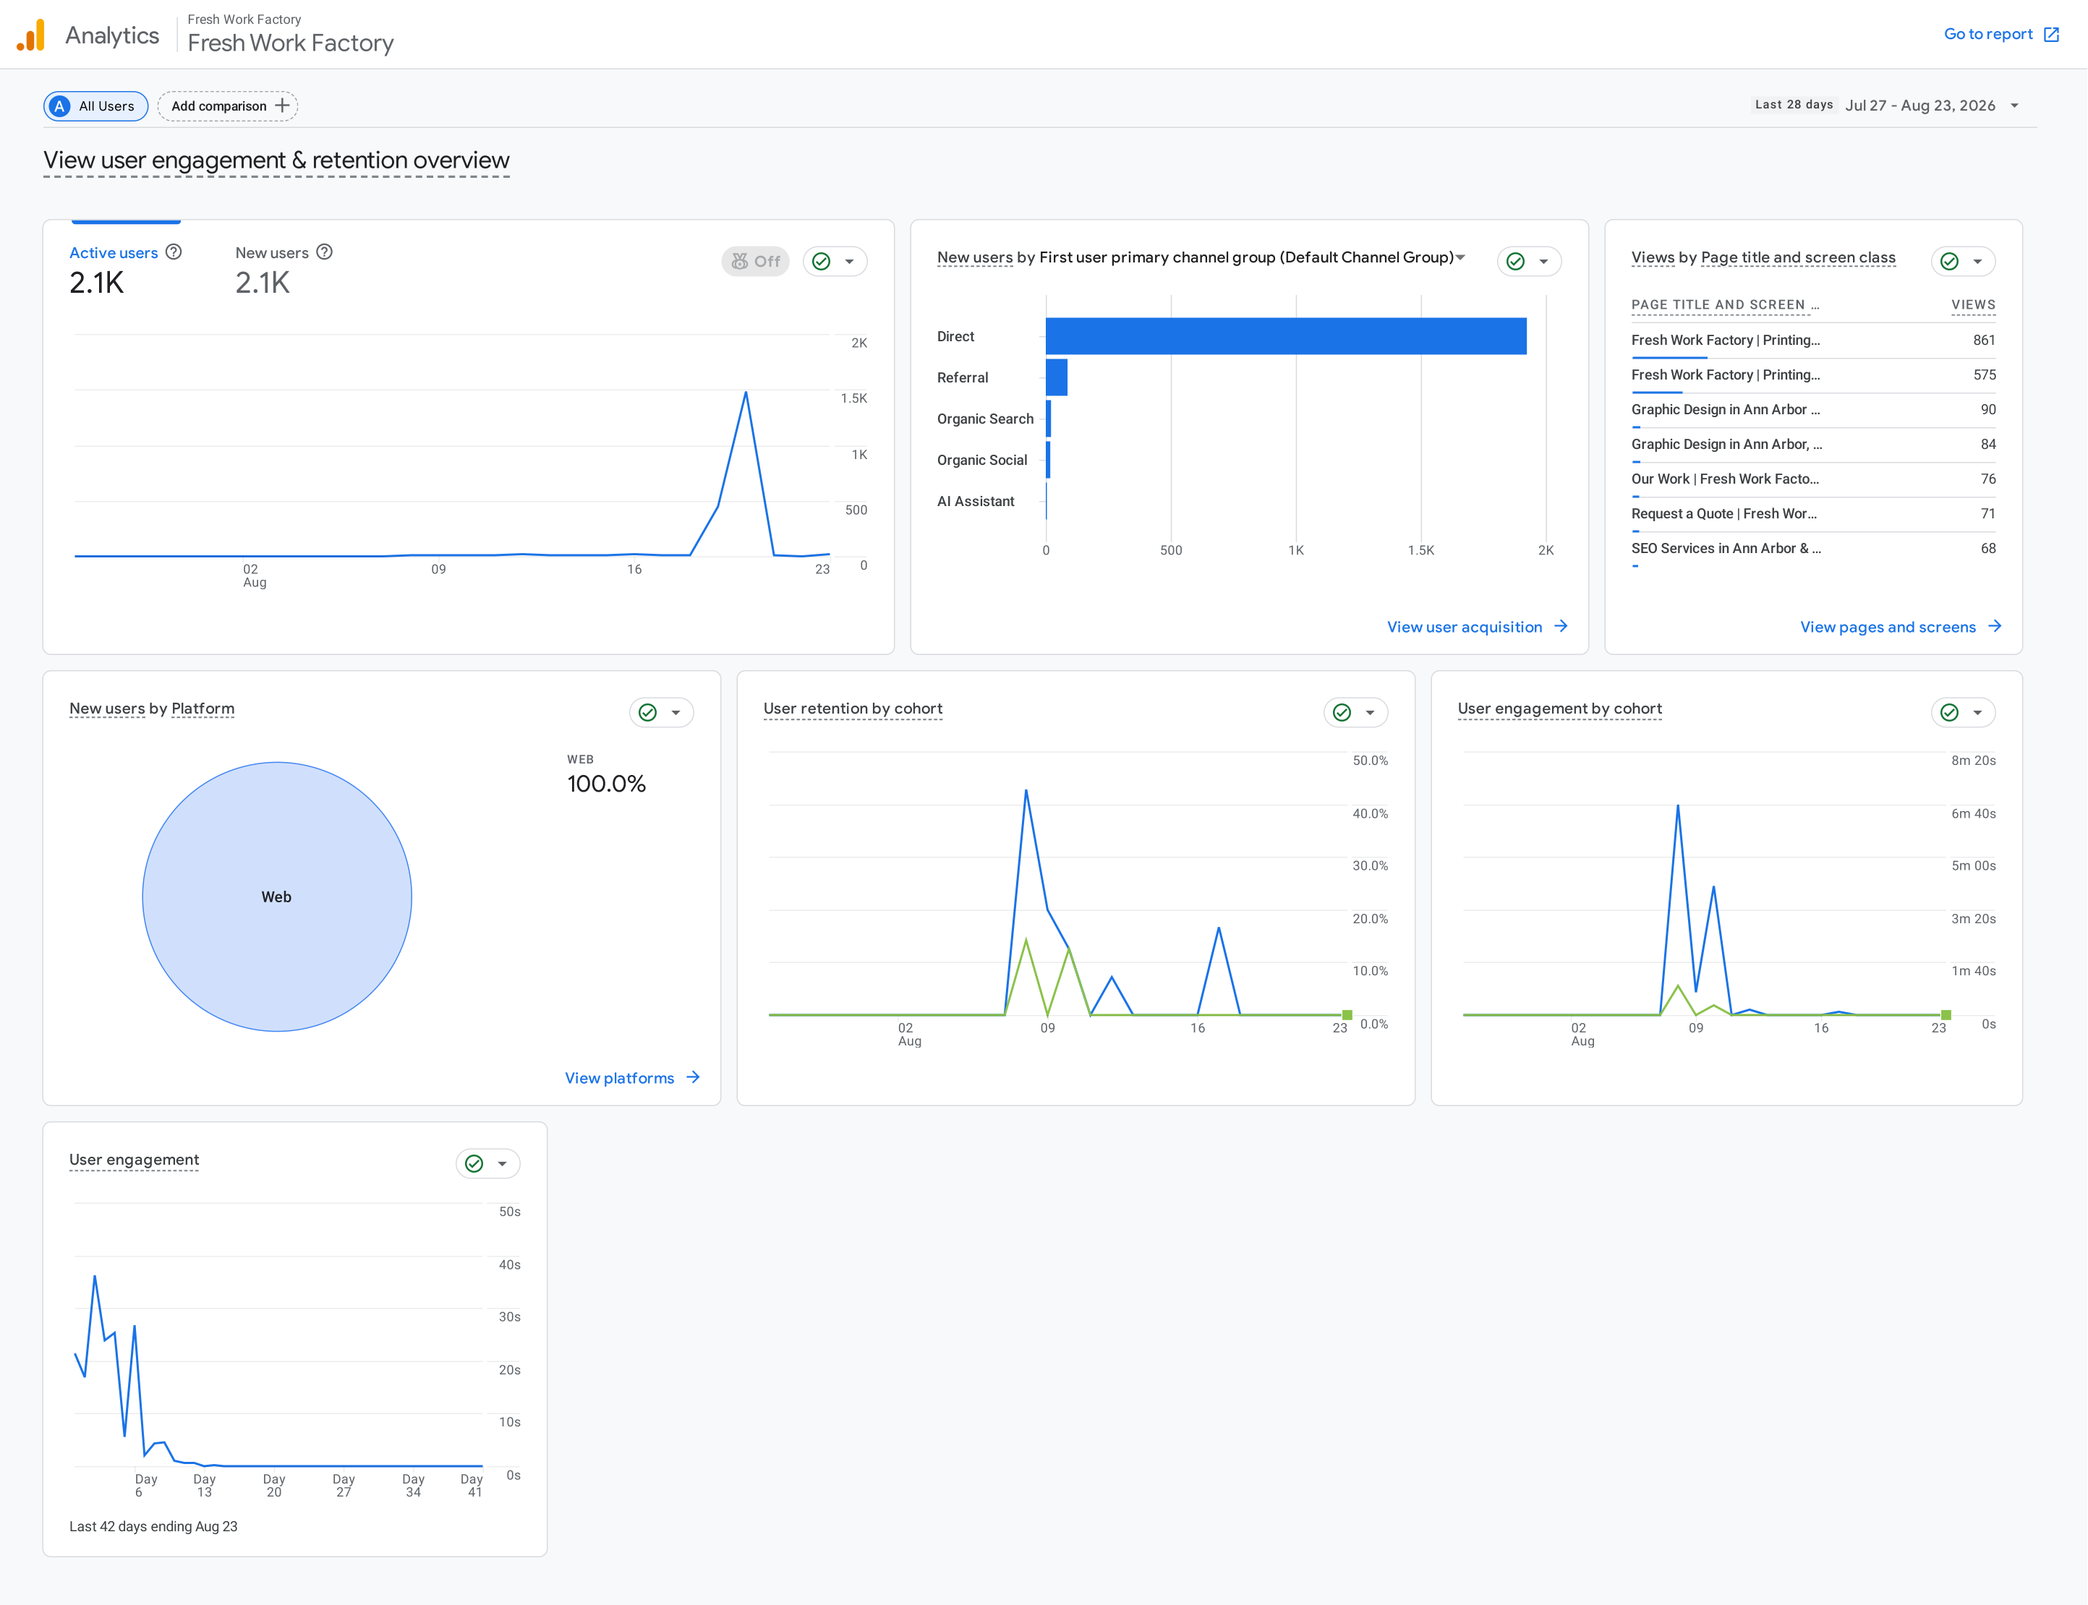Click the Go to report link
Viewport: 2088px width, 1605px height.
point(2001,35)
